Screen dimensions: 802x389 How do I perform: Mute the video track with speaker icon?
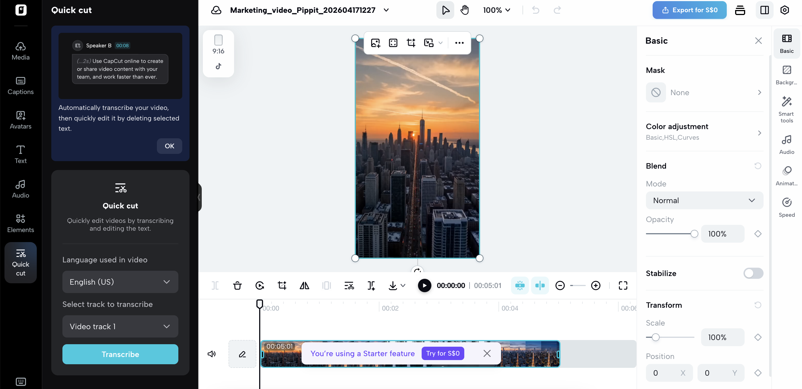[x=212, y=354]
